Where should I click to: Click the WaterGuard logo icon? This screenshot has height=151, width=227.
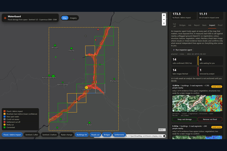(5, 18)
